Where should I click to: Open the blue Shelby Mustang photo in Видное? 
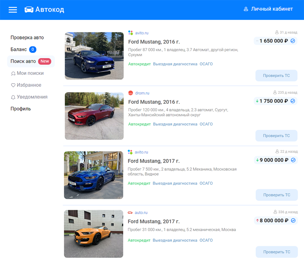click(94, 175)
